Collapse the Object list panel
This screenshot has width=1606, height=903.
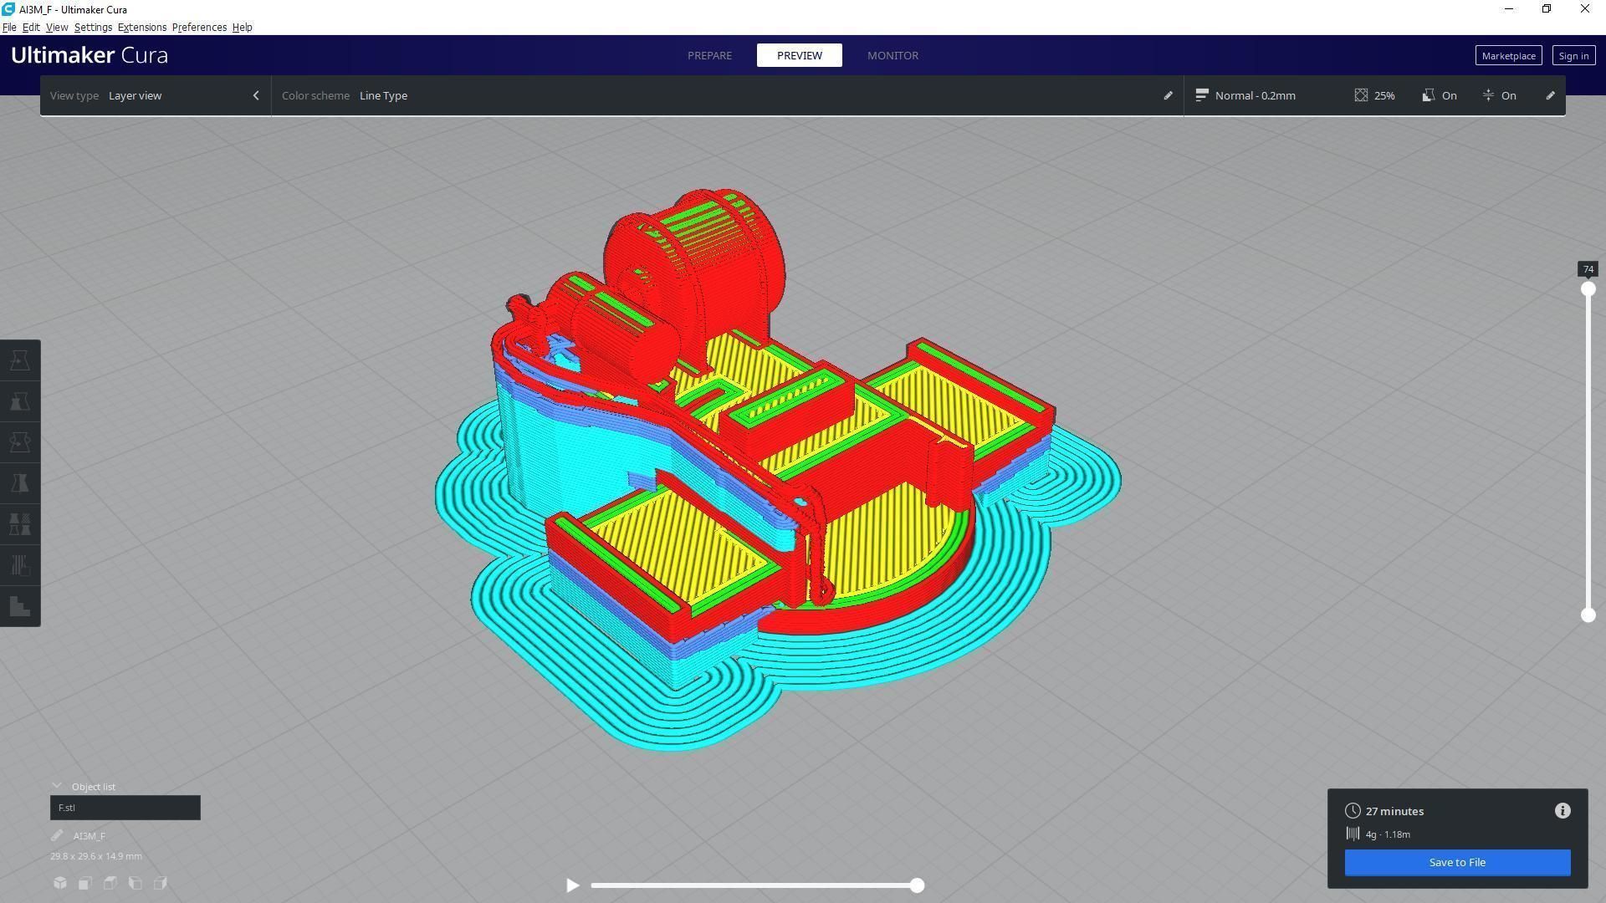pyautogui.click(x=57, y=787)
